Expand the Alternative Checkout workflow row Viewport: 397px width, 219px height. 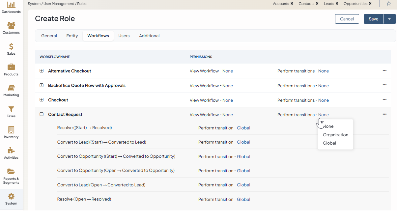[42, 71]
